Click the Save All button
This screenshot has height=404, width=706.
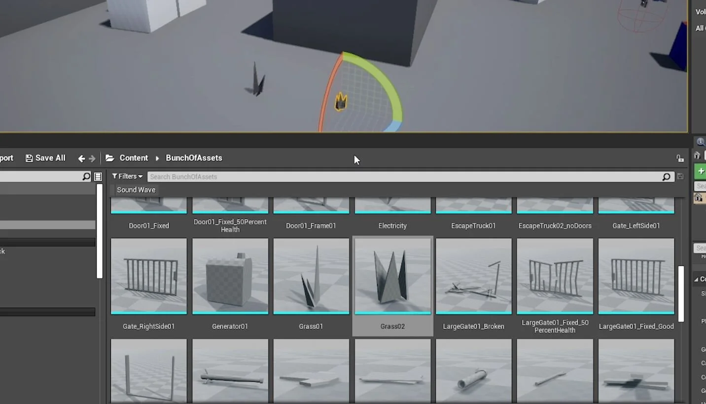pyautogui.click(x=45, y=158)
